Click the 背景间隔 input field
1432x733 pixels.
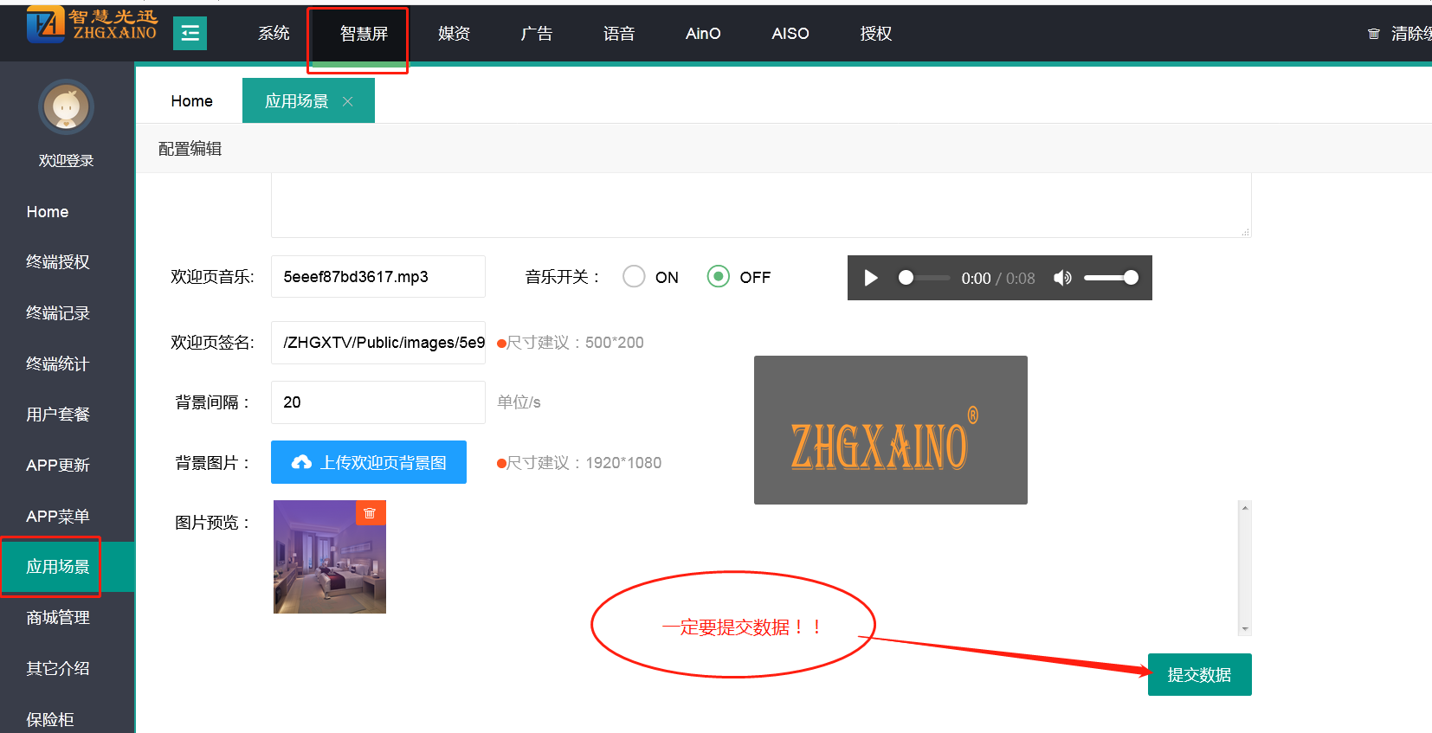point(377,402)
